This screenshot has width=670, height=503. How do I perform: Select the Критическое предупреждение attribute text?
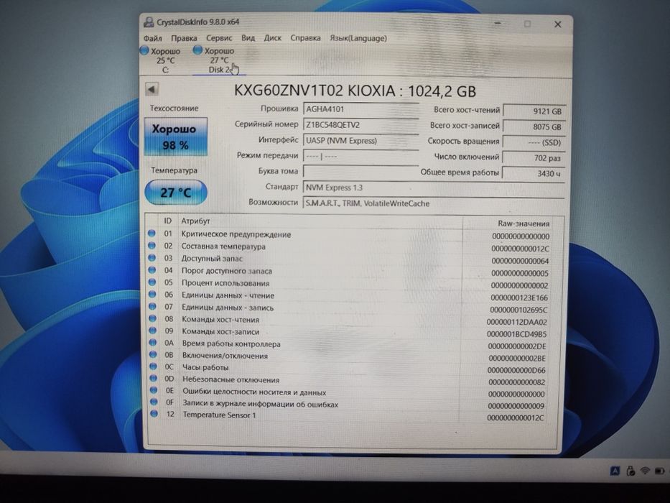pyautogui.click(x=236, y=234)
